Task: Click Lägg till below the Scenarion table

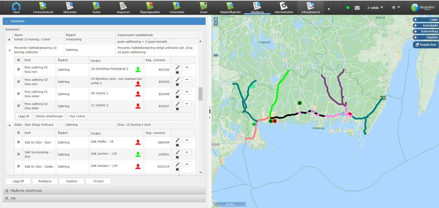Action: click(x=18, y=181)
